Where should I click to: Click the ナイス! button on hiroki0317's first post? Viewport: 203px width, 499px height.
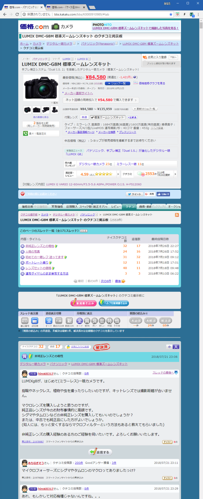click(167, 442)
